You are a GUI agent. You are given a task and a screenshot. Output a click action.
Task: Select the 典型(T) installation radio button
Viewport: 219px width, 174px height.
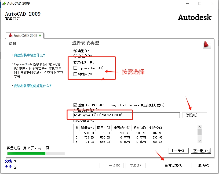[76, 51]
